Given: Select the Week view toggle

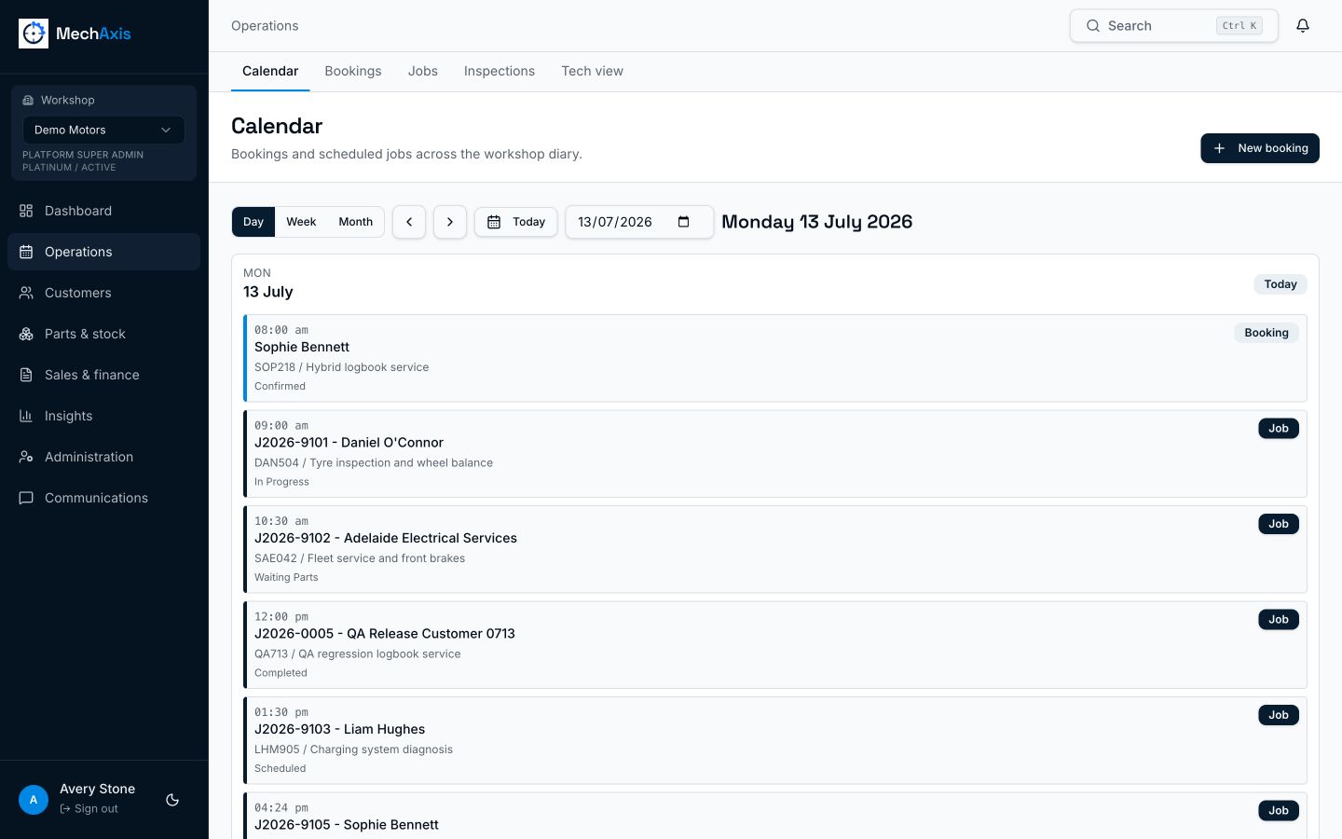Looking at the screenshot, I should click(301, 222).
